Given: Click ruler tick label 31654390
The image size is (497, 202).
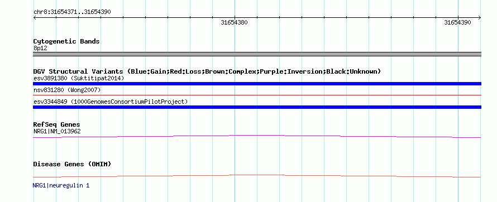Looking at the screenshot, I should point(457,22).
